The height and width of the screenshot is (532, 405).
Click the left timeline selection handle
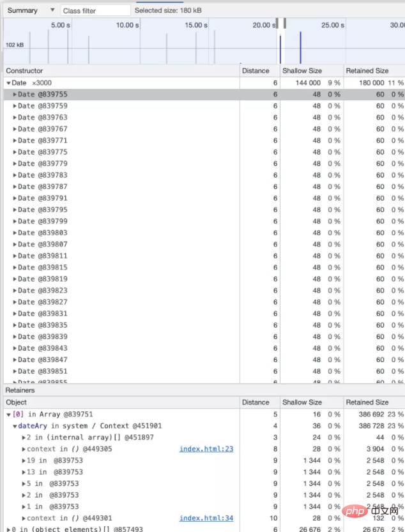(277, 24)
